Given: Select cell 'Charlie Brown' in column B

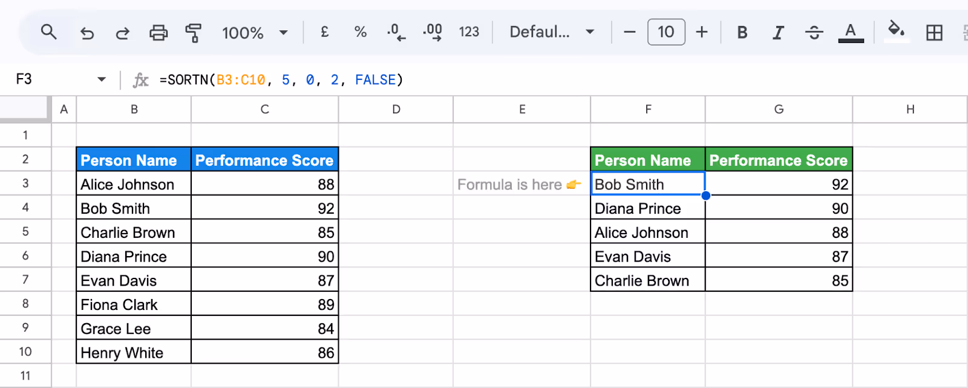Looking at the screenshot, I should [x=134, y=232].
